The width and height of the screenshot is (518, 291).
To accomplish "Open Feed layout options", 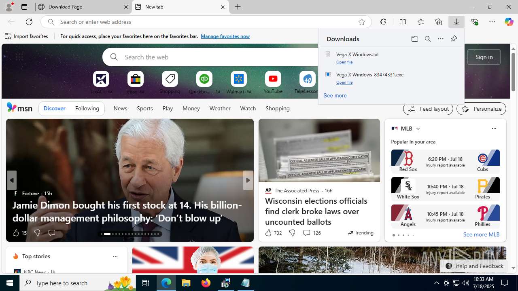I will tap(428, 109).
